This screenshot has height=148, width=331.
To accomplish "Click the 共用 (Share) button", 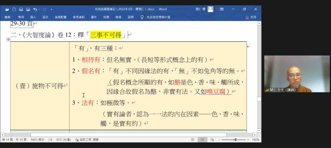I will (x=251, y=17).
